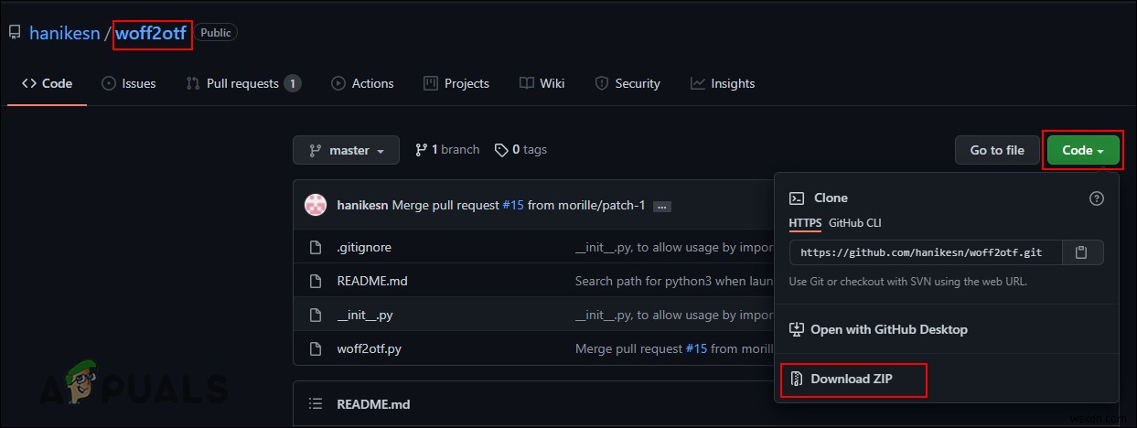
Task: Collapse the green Code dropdown
Action: pyautogui.click(x=1083, y=150)
